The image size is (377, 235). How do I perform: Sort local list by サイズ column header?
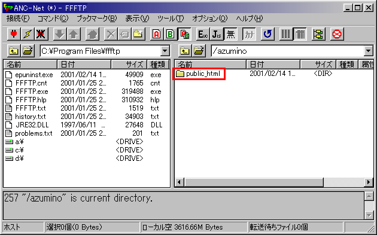pos(129,65)
